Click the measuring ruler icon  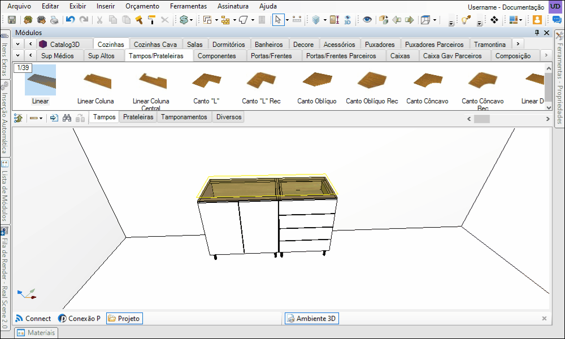pos(297,20)
